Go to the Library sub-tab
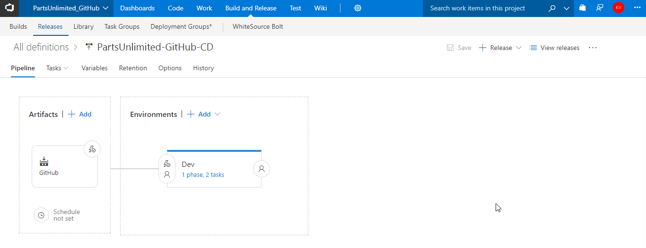Screen dimensions: 646x248 click(x=83, y=26)
